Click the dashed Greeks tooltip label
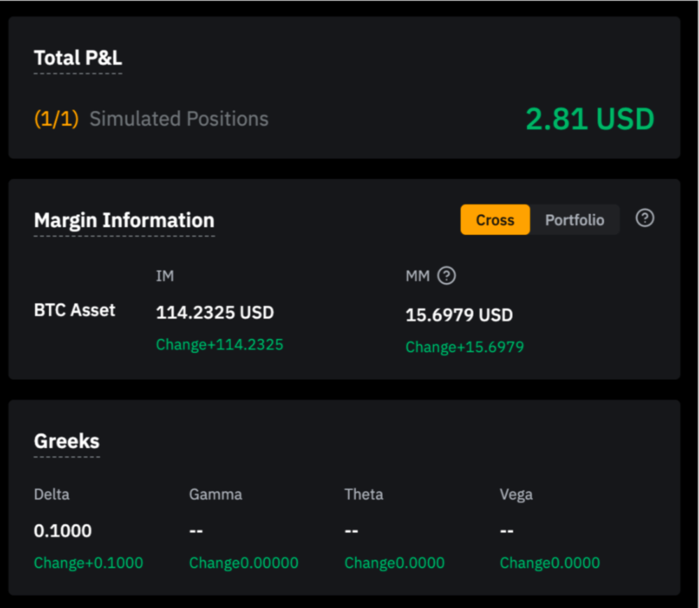 click(66, 441)
